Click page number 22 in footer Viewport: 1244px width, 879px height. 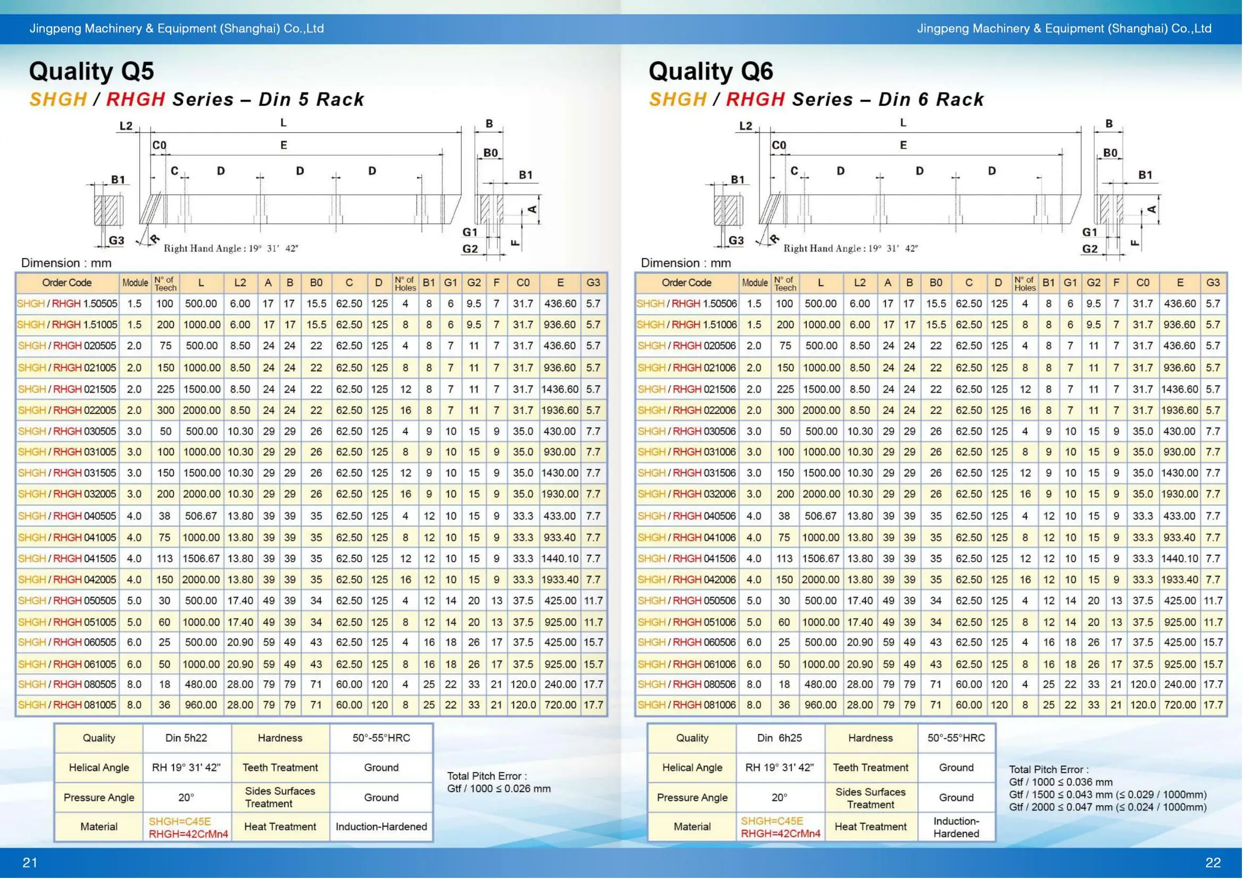point(1213,863)
